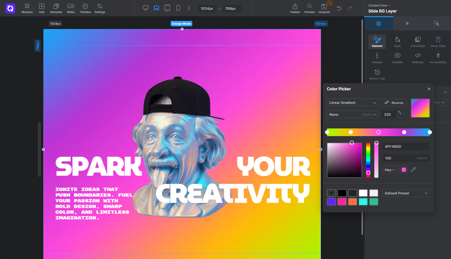The width and height of the screenshot is (451, 259).
Task: Click the Reverse gradient button
Action: tap(394, 103)
